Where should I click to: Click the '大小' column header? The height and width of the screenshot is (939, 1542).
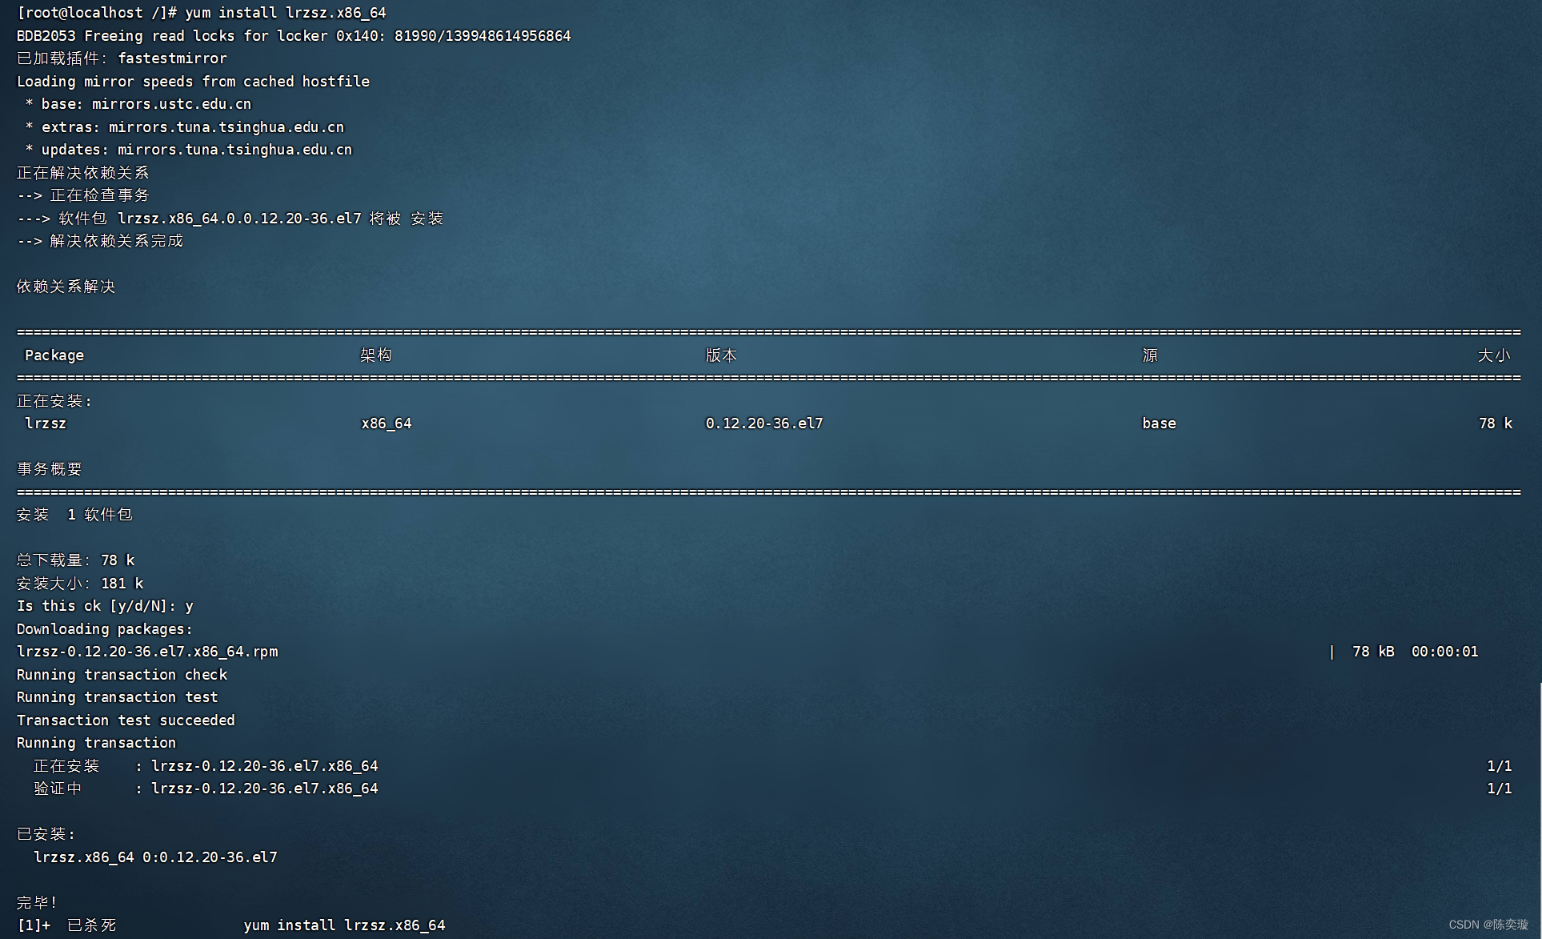1494,355
